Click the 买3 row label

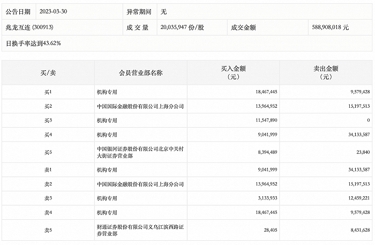47,121
